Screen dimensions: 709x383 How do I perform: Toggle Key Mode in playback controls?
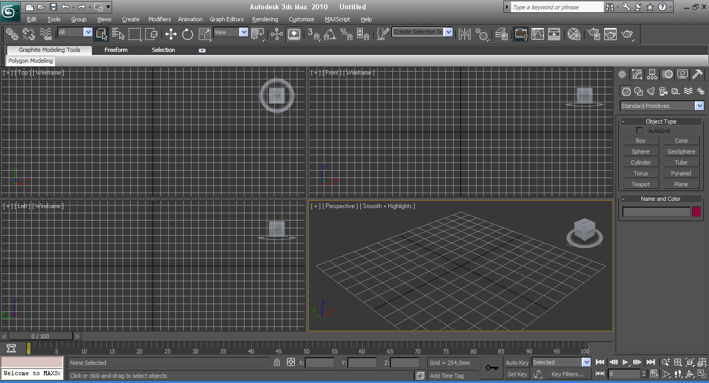click(x=600, y=374)
